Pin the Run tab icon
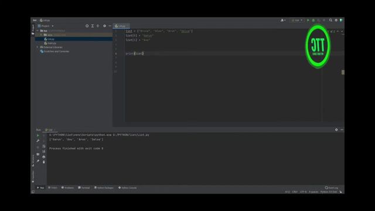 click(37, 161)
